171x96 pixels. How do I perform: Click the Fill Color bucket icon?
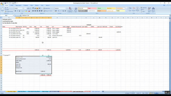[26, 11]
